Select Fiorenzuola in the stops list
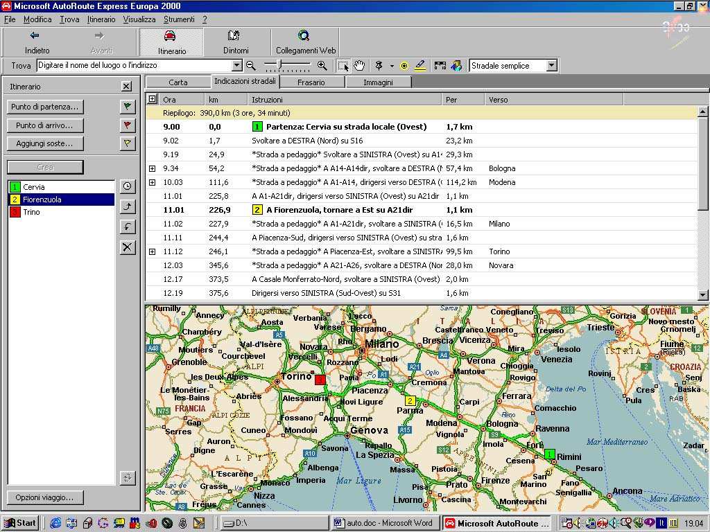The width and height of the screenshot is (710, 532). tap(61, 199)
